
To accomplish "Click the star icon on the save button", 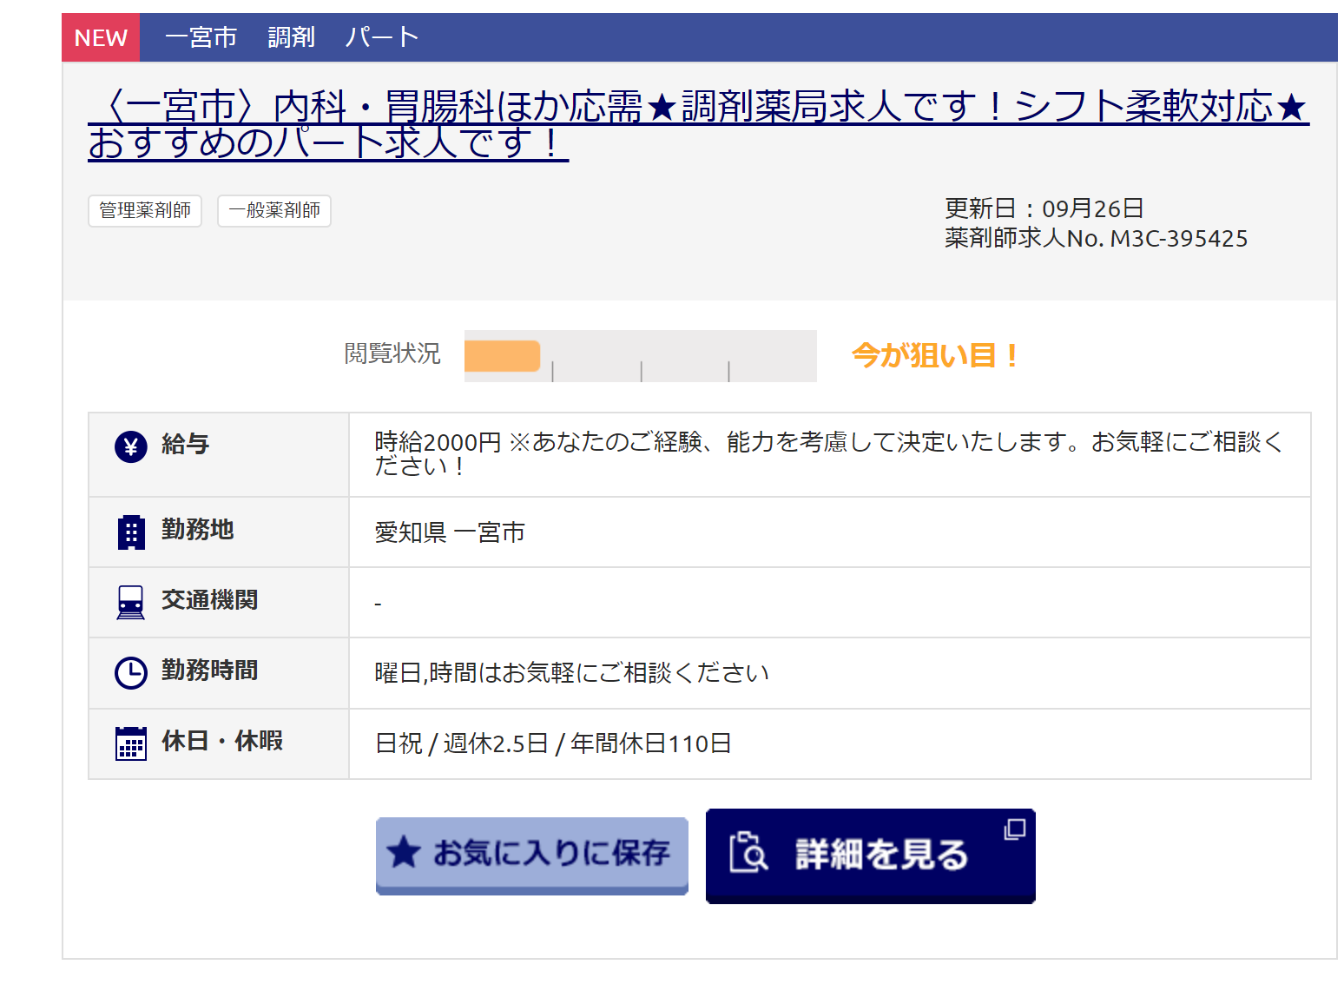I will coord(404,852).
